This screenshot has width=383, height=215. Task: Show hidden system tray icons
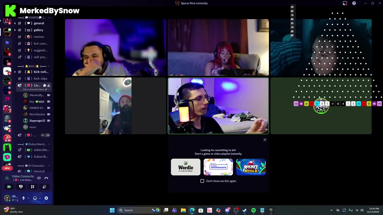click(331, 210)
